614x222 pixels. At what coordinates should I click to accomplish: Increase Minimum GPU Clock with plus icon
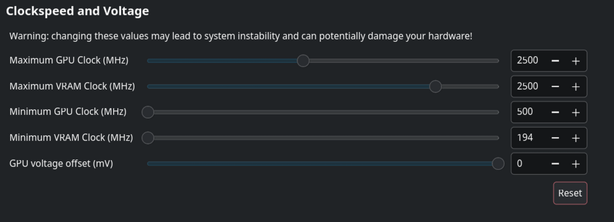point(575,112)
